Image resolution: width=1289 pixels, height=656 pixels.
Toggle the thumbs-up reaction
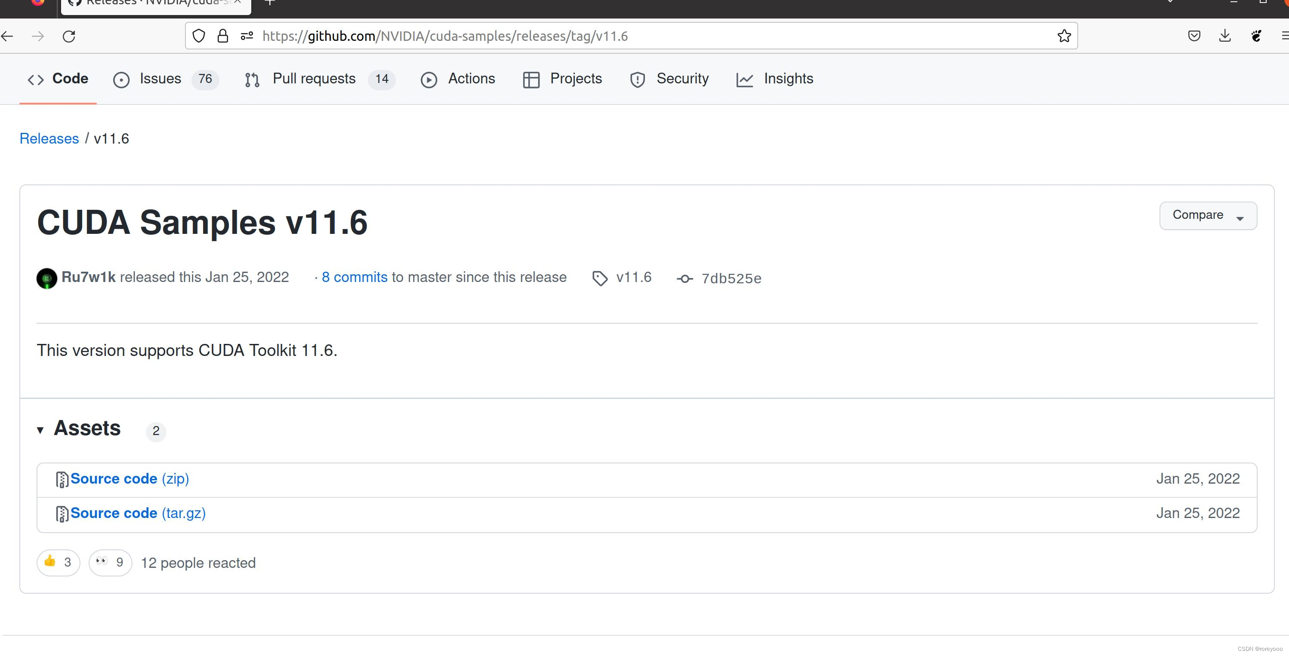point(58,562)
